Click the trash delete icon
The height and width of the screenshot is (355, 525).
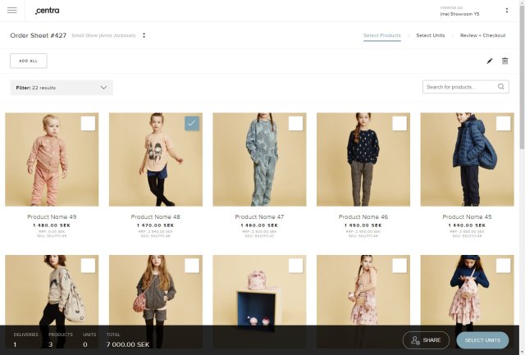coord(505,61)
